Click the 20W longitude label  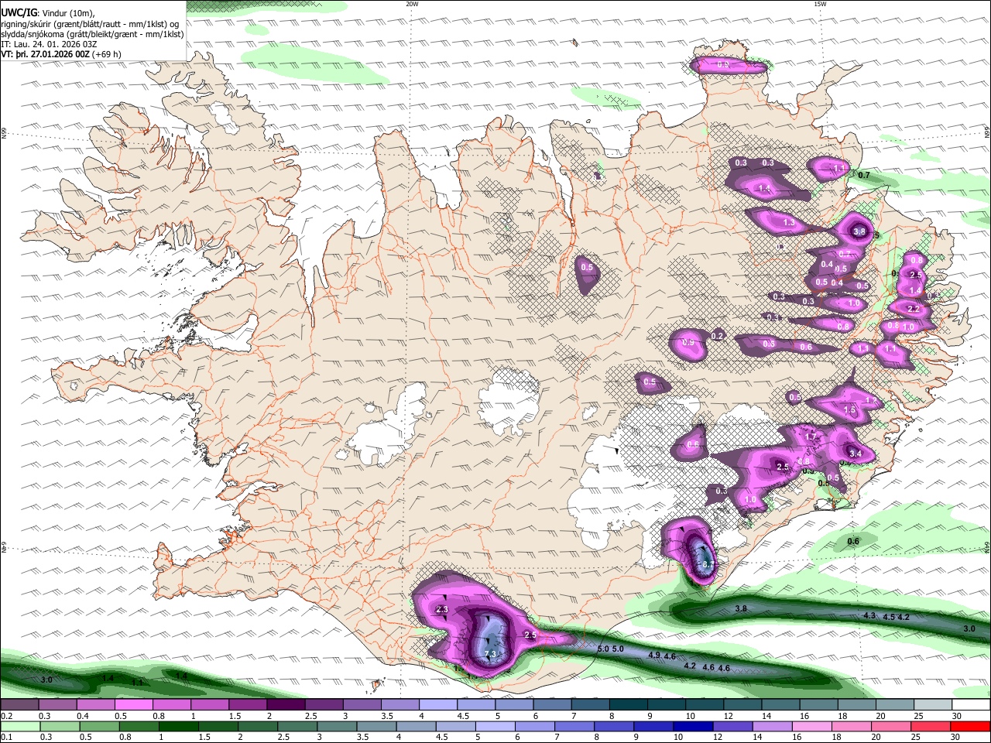click(412, 4)
